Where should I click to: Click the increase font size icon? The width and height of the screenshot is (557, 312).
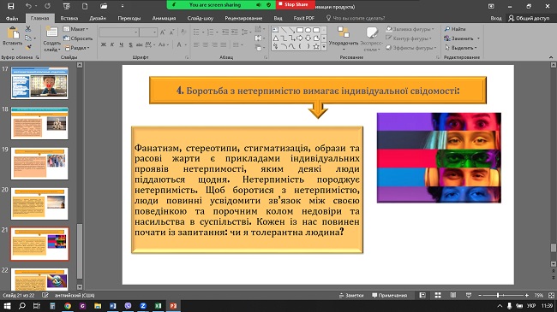coord(163,32)
